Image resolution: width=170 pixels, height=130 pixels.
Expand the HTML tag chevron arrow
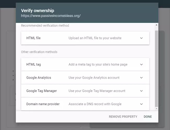tap(141, 64)
